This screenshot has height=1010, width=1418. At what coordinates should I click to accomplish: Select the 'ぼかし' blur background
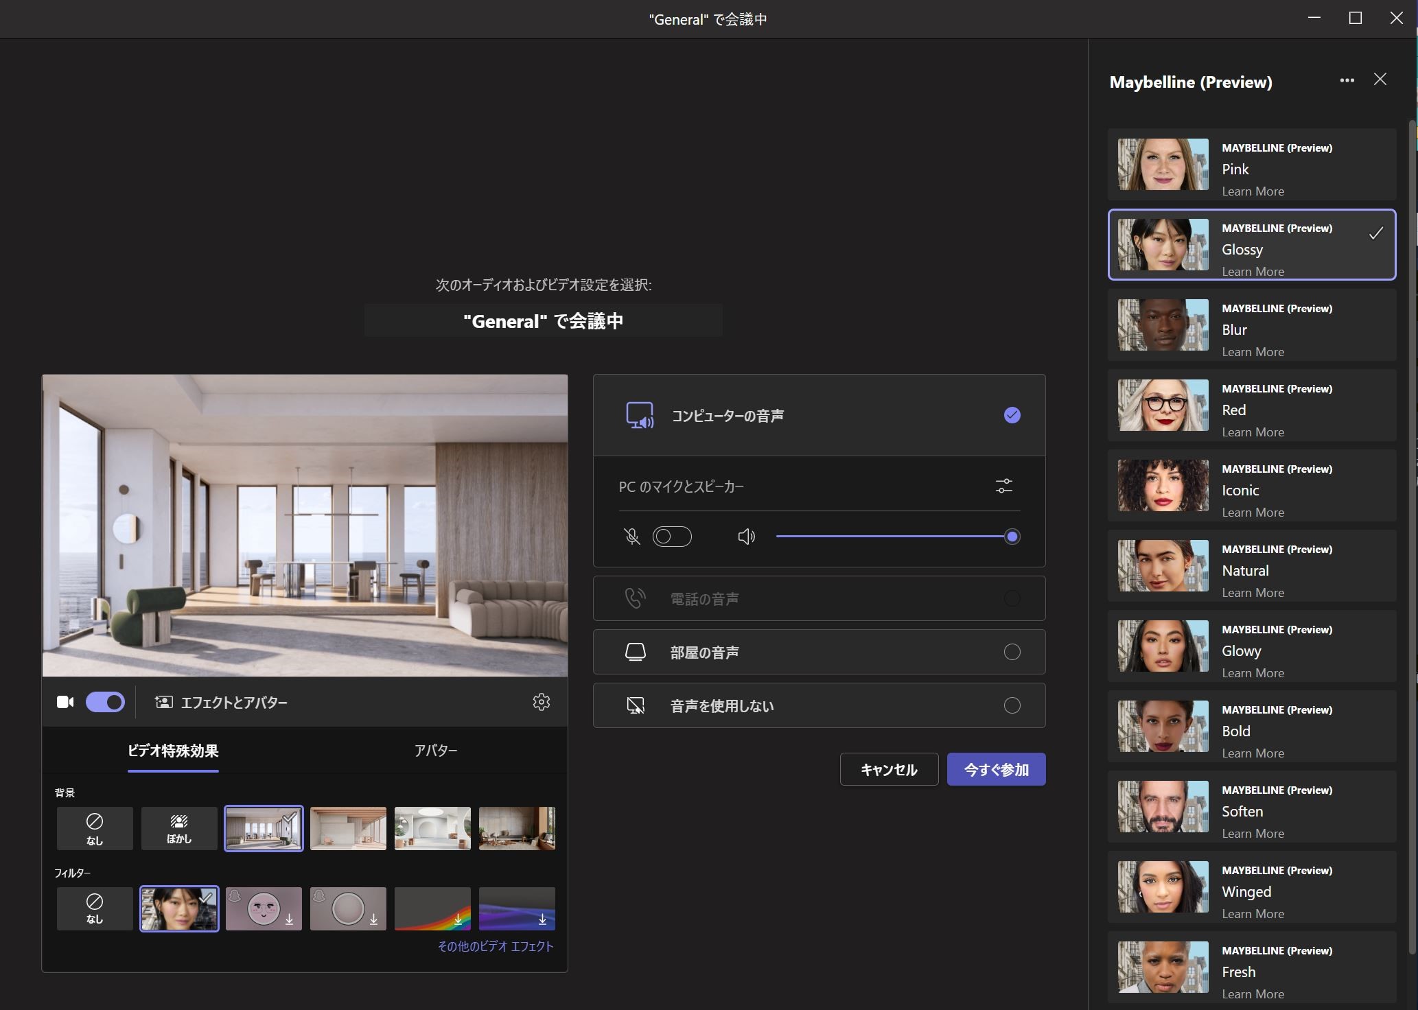[179, 828]
